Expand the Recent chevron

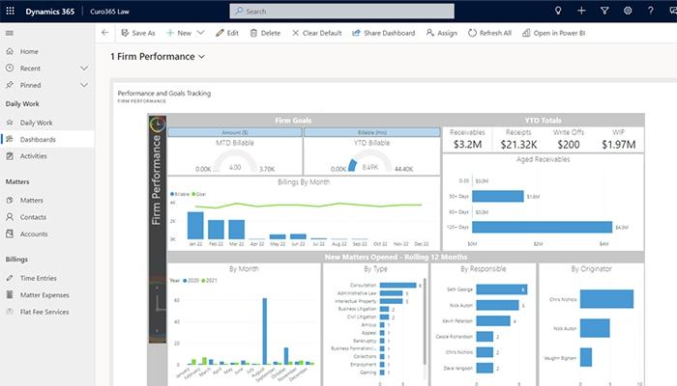point(84,69)
